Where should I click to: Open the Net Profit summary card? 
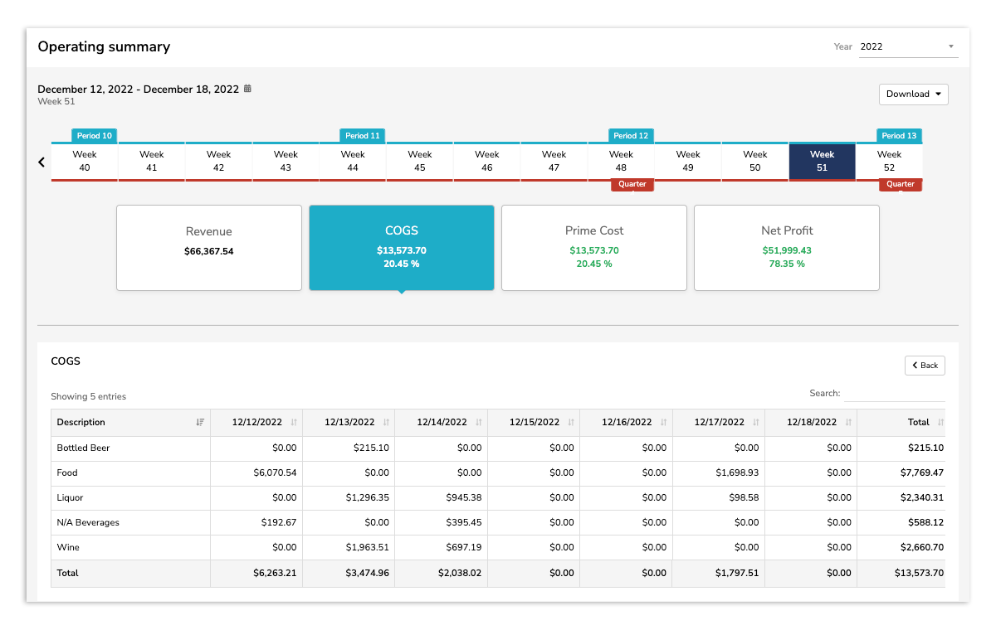point(786,247)
